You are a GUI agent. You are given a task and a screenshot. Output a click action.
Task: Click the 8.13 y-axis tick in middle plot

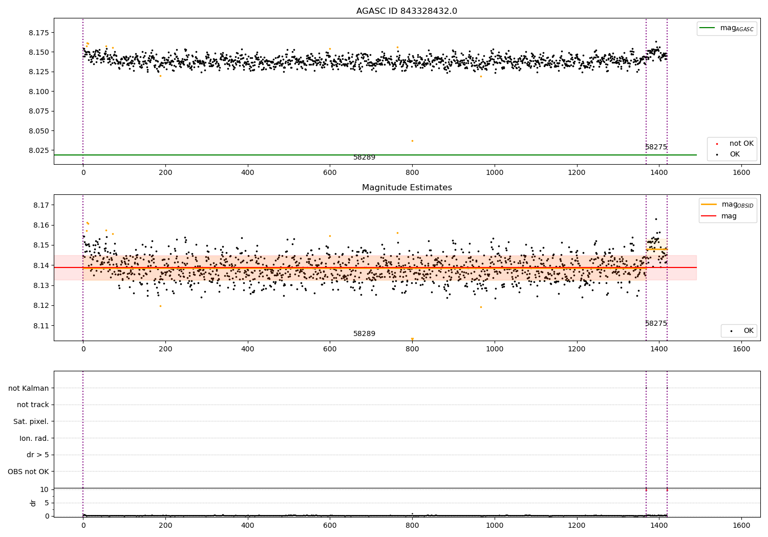coord(41,285)
